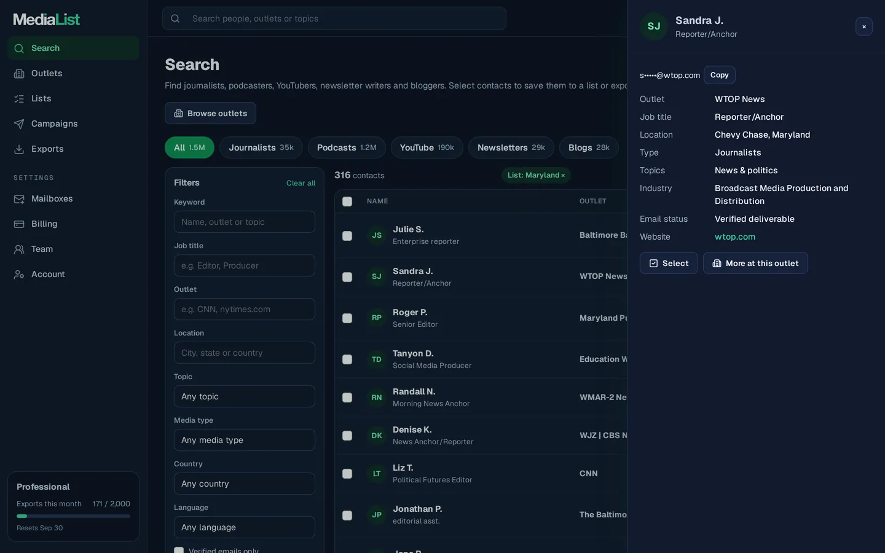Click More at this outlet
The image size is (885, 553).
(755, 263)
